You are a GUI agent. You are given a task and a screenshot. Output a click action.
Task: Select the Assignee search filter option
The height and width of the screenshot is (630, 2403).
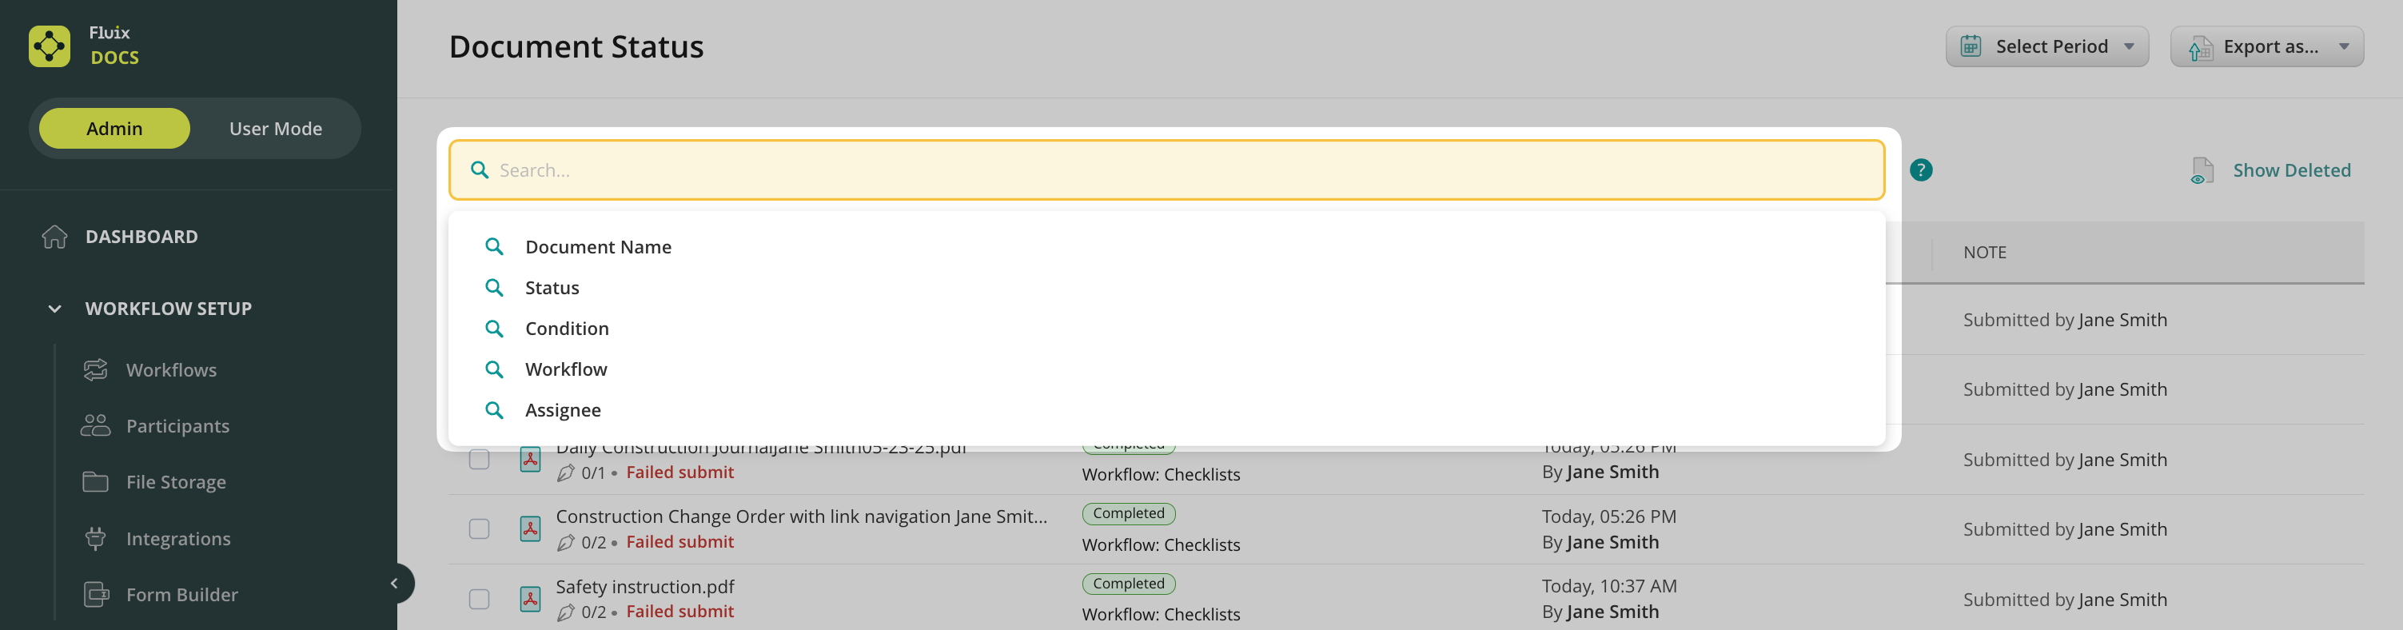(563, 411)
